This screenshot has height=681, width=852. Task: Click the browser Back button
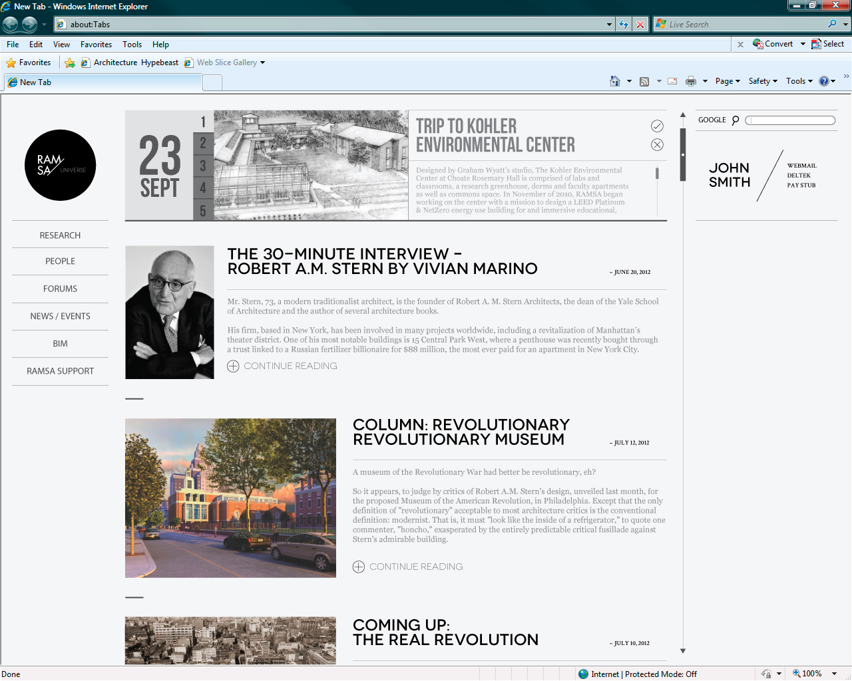tap(11, 25)
